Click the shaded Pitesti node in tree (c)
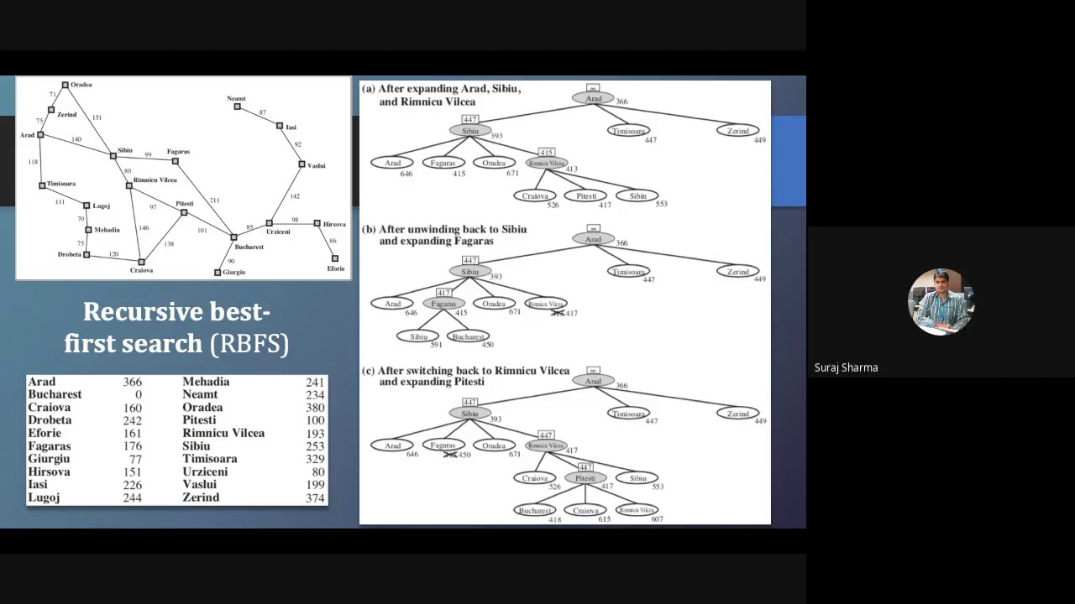The height and width of the screenshot is (604, 1075). 585,478
